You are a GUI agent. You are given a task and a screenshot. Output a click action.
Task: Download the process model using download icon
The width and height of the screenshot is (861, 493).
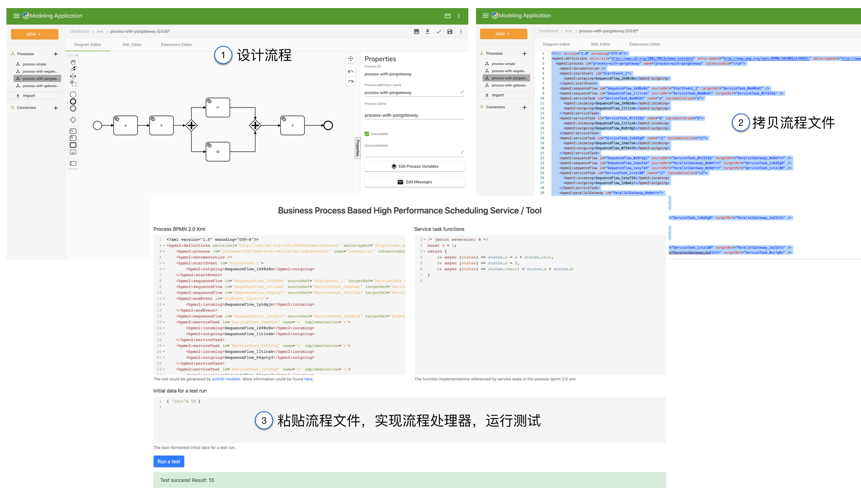[428, 31]
